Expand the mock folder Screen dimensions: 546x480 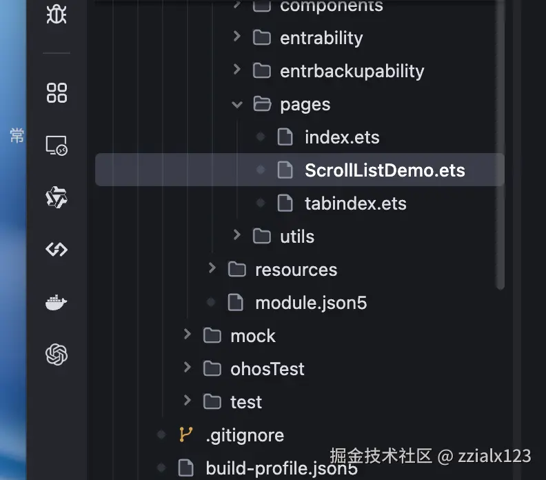point(188,335)
